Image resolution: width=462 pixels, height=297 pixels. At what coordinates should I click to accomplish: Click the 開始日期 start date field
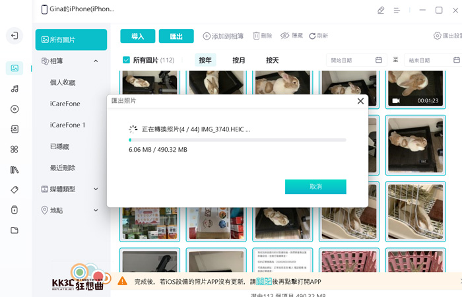point(356,60)
